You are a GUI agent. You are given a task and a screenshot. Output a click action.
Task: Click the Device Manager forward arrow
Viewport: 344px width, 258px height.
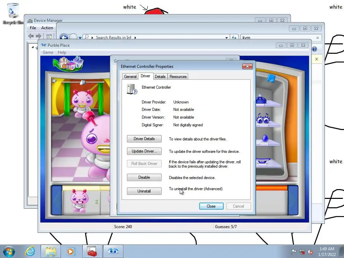(39, 36)
